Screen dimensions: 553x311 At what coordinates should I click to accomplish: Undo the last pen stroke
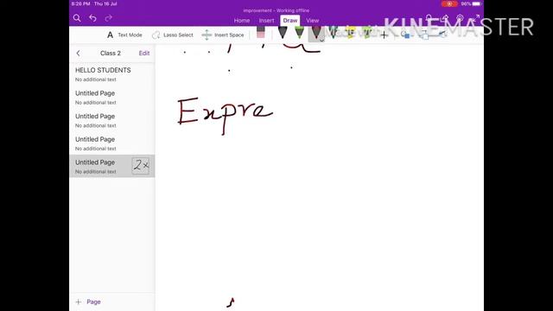92,18
